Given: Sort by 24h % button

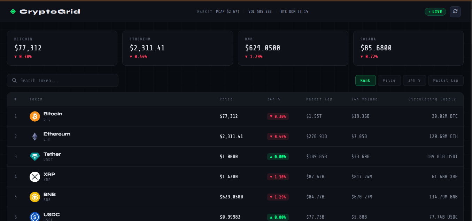Looking at the screenshot, I should click(415, 80).
